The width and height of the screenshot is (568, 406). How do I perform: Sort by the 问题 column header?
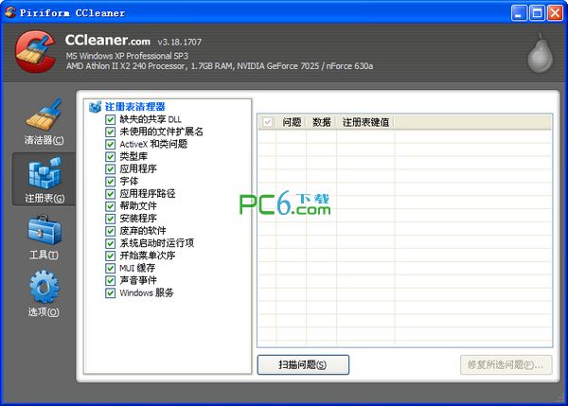pos(292,122)
